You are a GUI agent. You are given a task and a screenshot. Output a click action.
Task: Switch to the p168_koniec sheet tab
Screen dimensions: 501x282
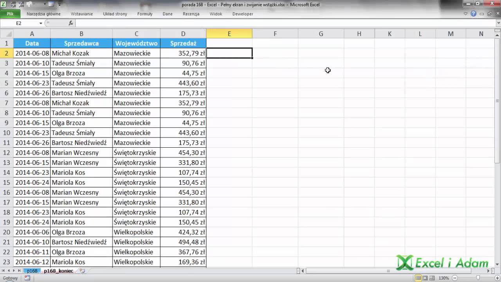(58, 271)
